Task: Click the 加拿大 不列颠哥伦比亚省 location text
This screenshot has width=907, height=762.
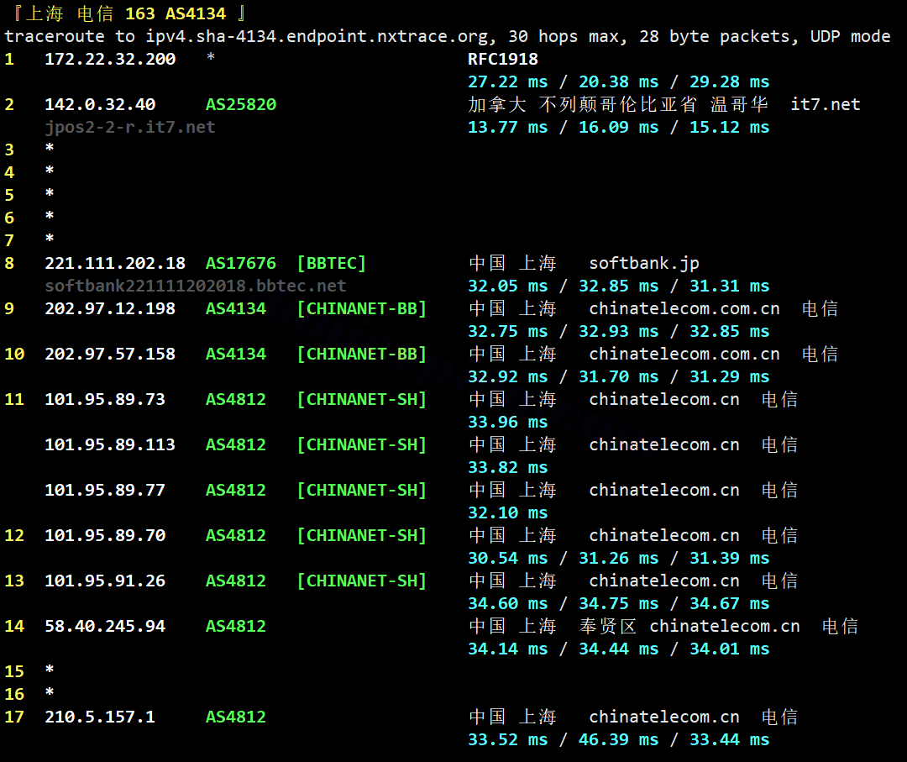Action: [583, 104]
